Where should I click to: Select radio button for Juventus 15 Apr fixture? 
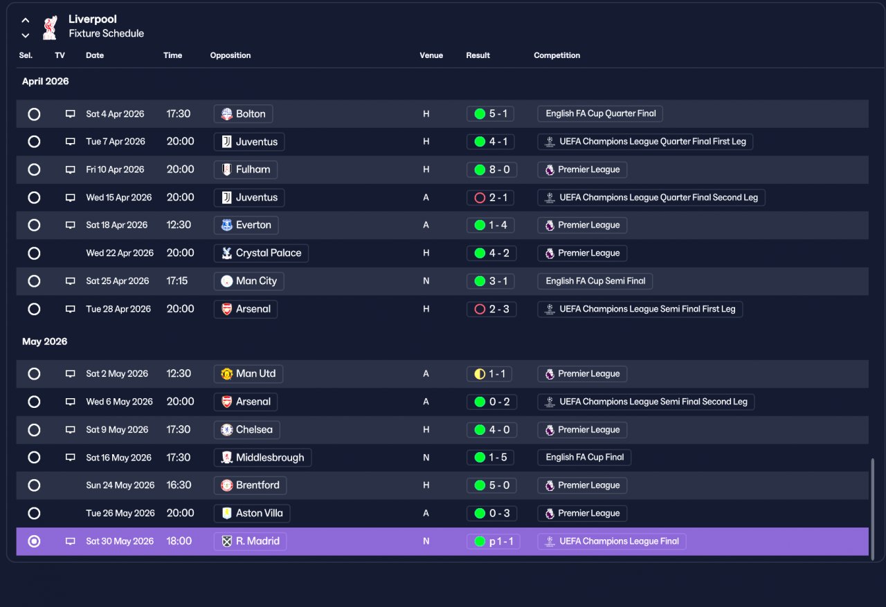pyautogui.click(x=34, y=198)
